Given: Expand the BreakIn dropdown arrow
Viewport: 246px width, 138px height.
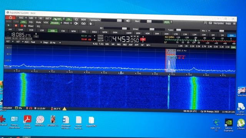Looking at the screenshot, I should [61, 23].
